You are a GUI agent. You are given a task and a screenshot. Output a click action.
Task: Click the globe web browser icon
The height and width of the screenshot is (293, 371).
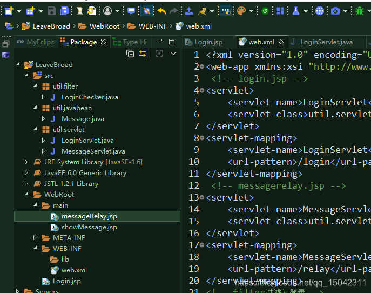point(319,11)
